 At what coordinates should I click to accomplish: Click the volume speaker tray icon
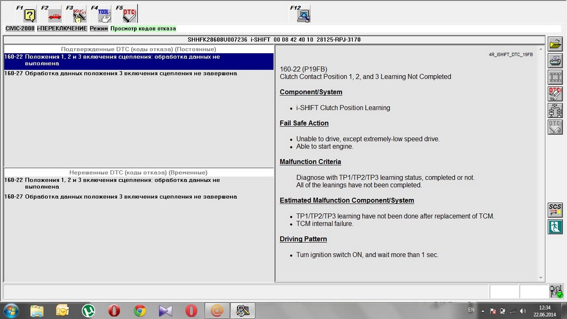(523, 311)
